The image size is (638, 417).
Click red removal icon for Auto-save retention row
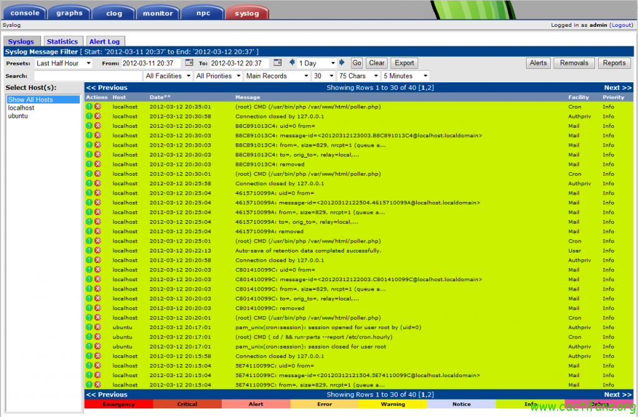pyautogui.click(x=98, y=251)
